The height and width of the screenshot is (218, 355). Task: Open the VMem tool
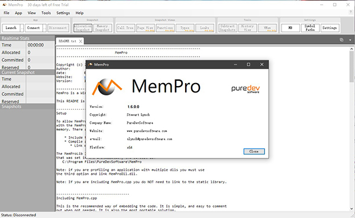tap(267, 28)
